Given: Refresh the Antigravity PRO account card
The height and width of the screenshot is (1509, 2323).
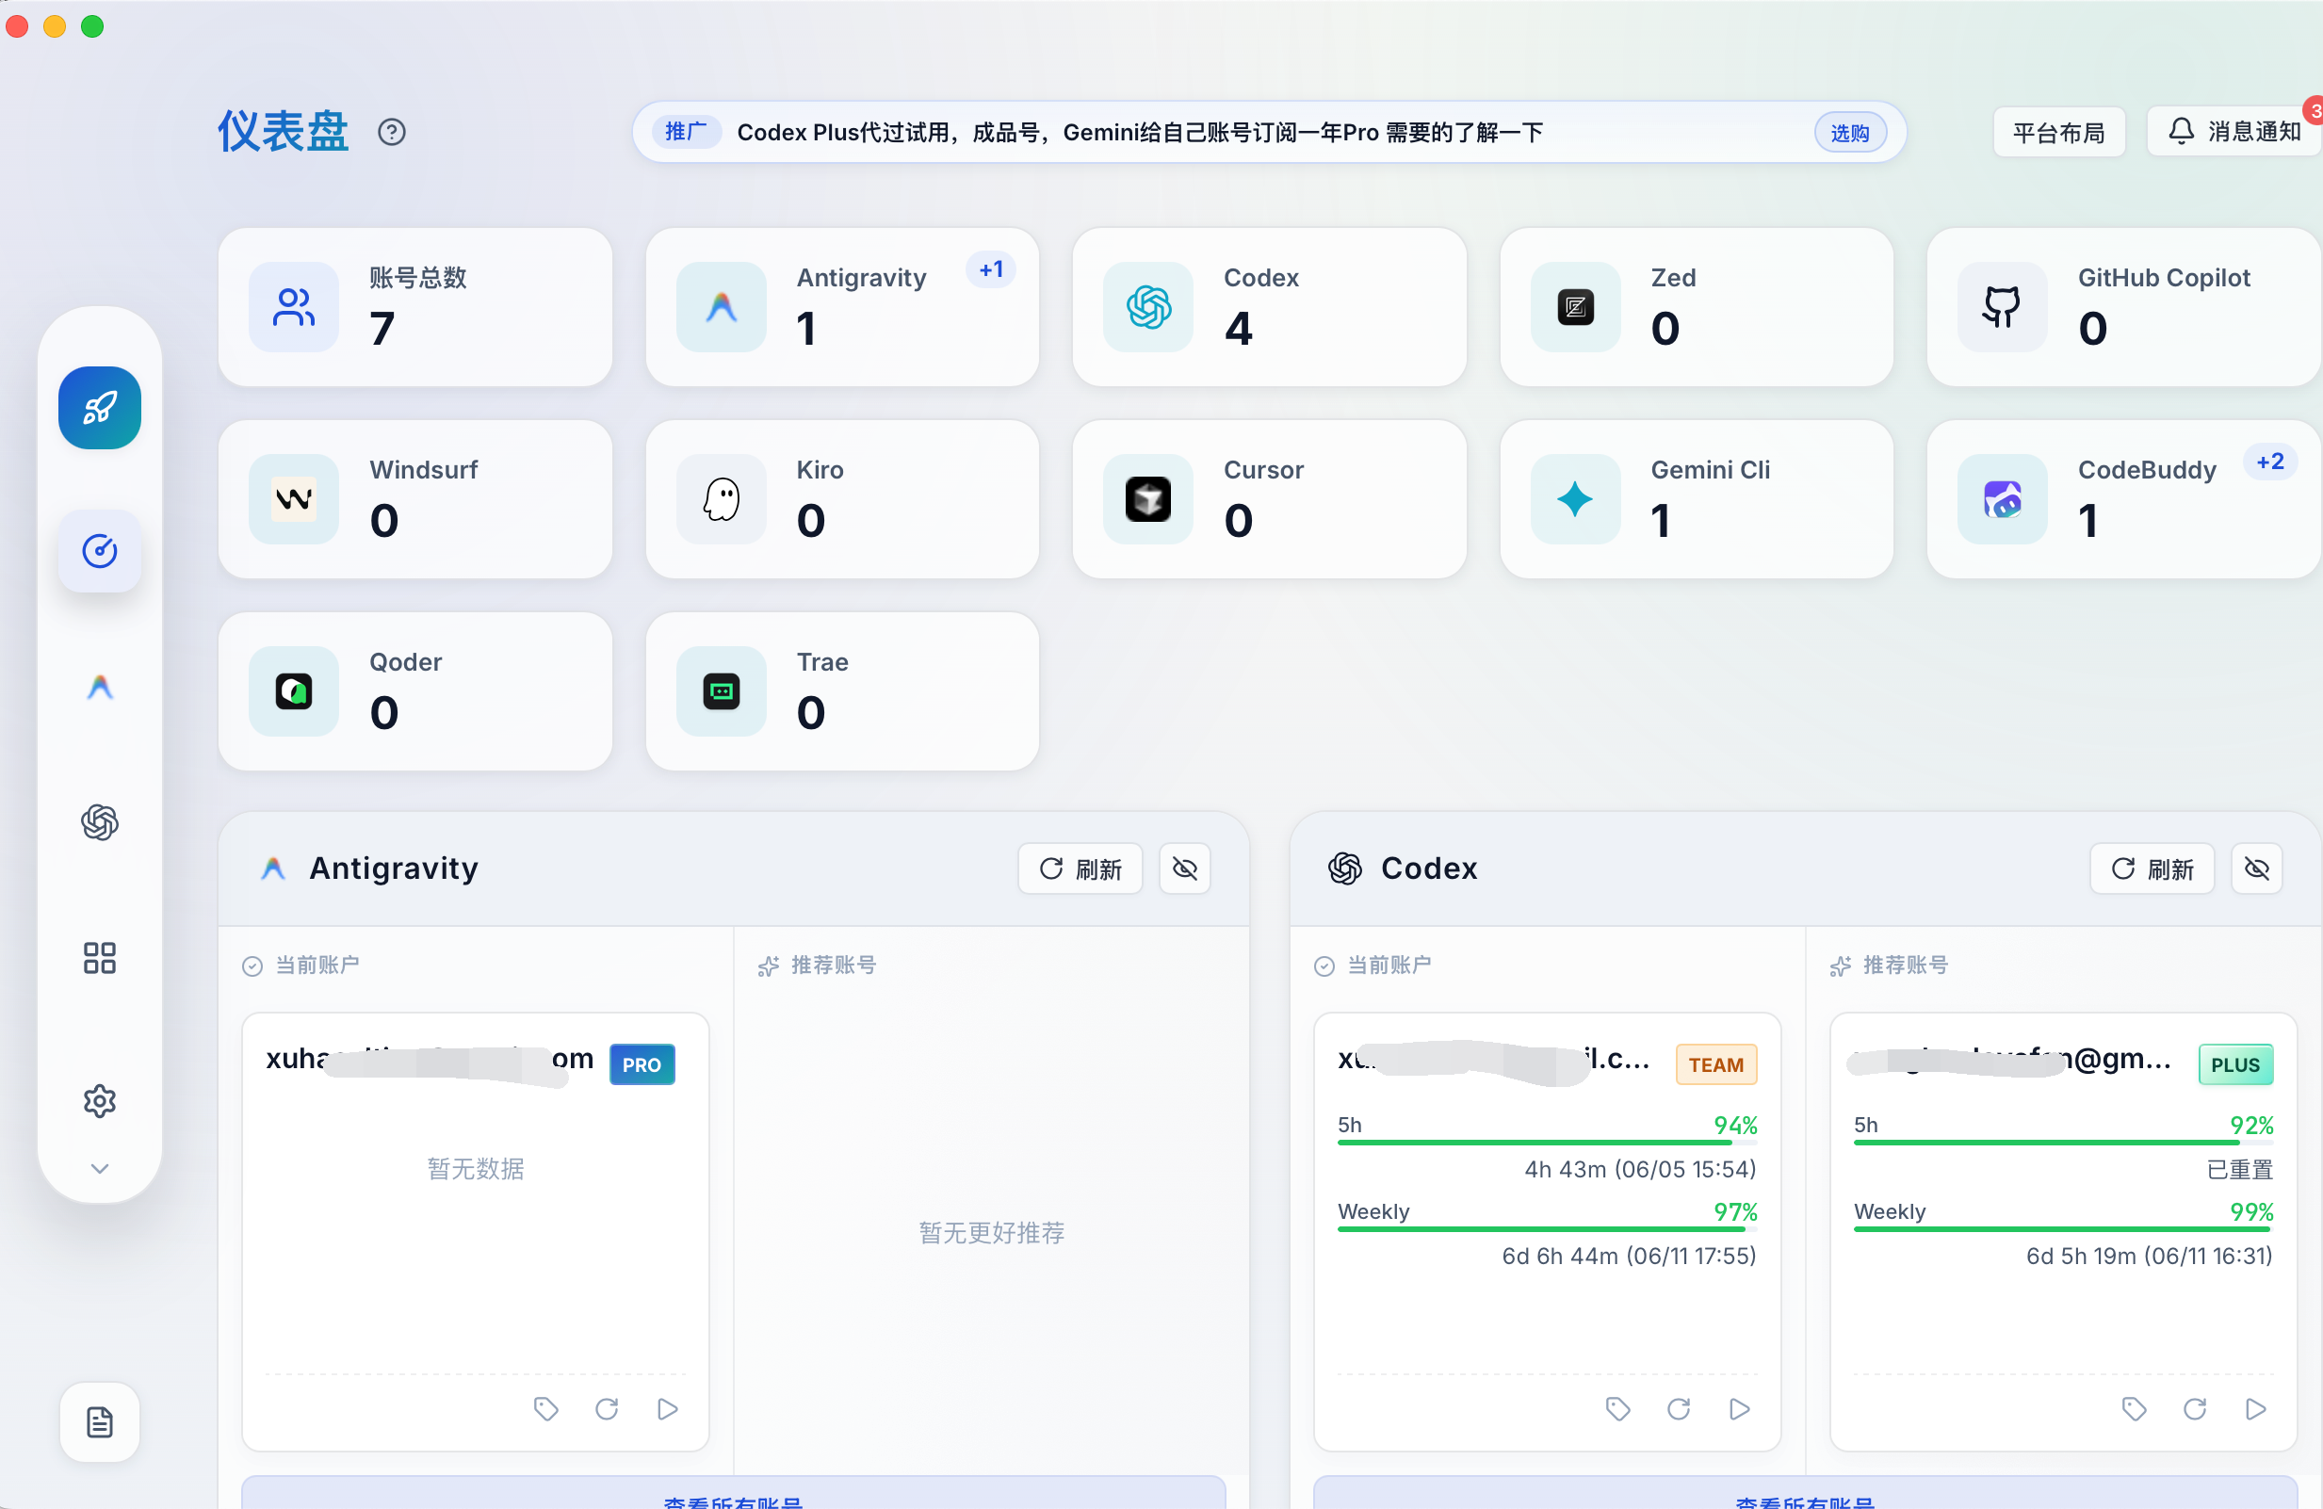Looking at the screenshot, I should pyautogui.click(x=607, y=1409).
